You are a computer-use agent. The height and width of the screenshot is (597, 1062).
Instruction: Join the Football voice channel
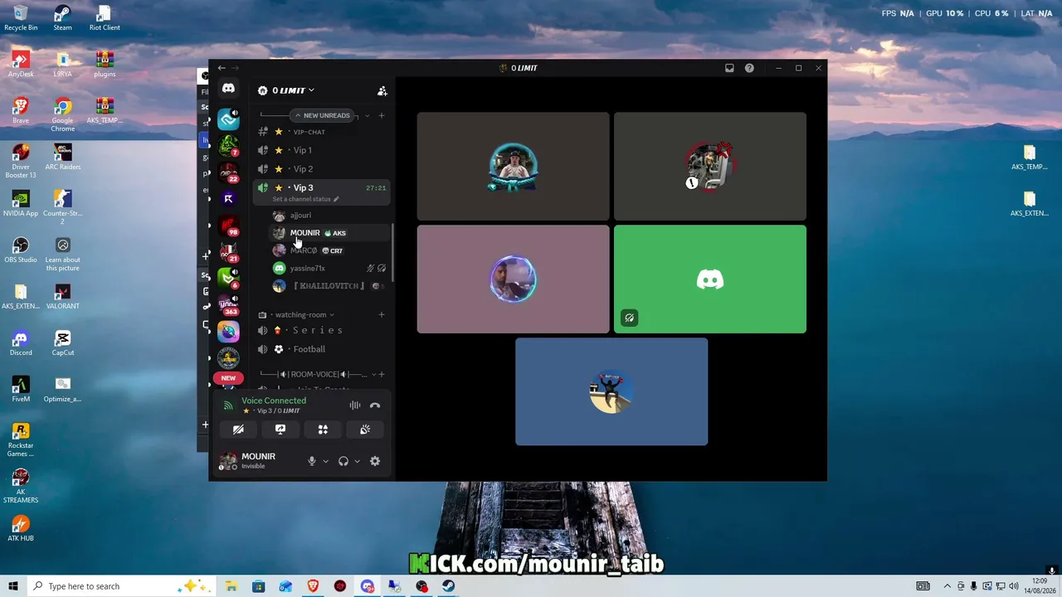320,349
